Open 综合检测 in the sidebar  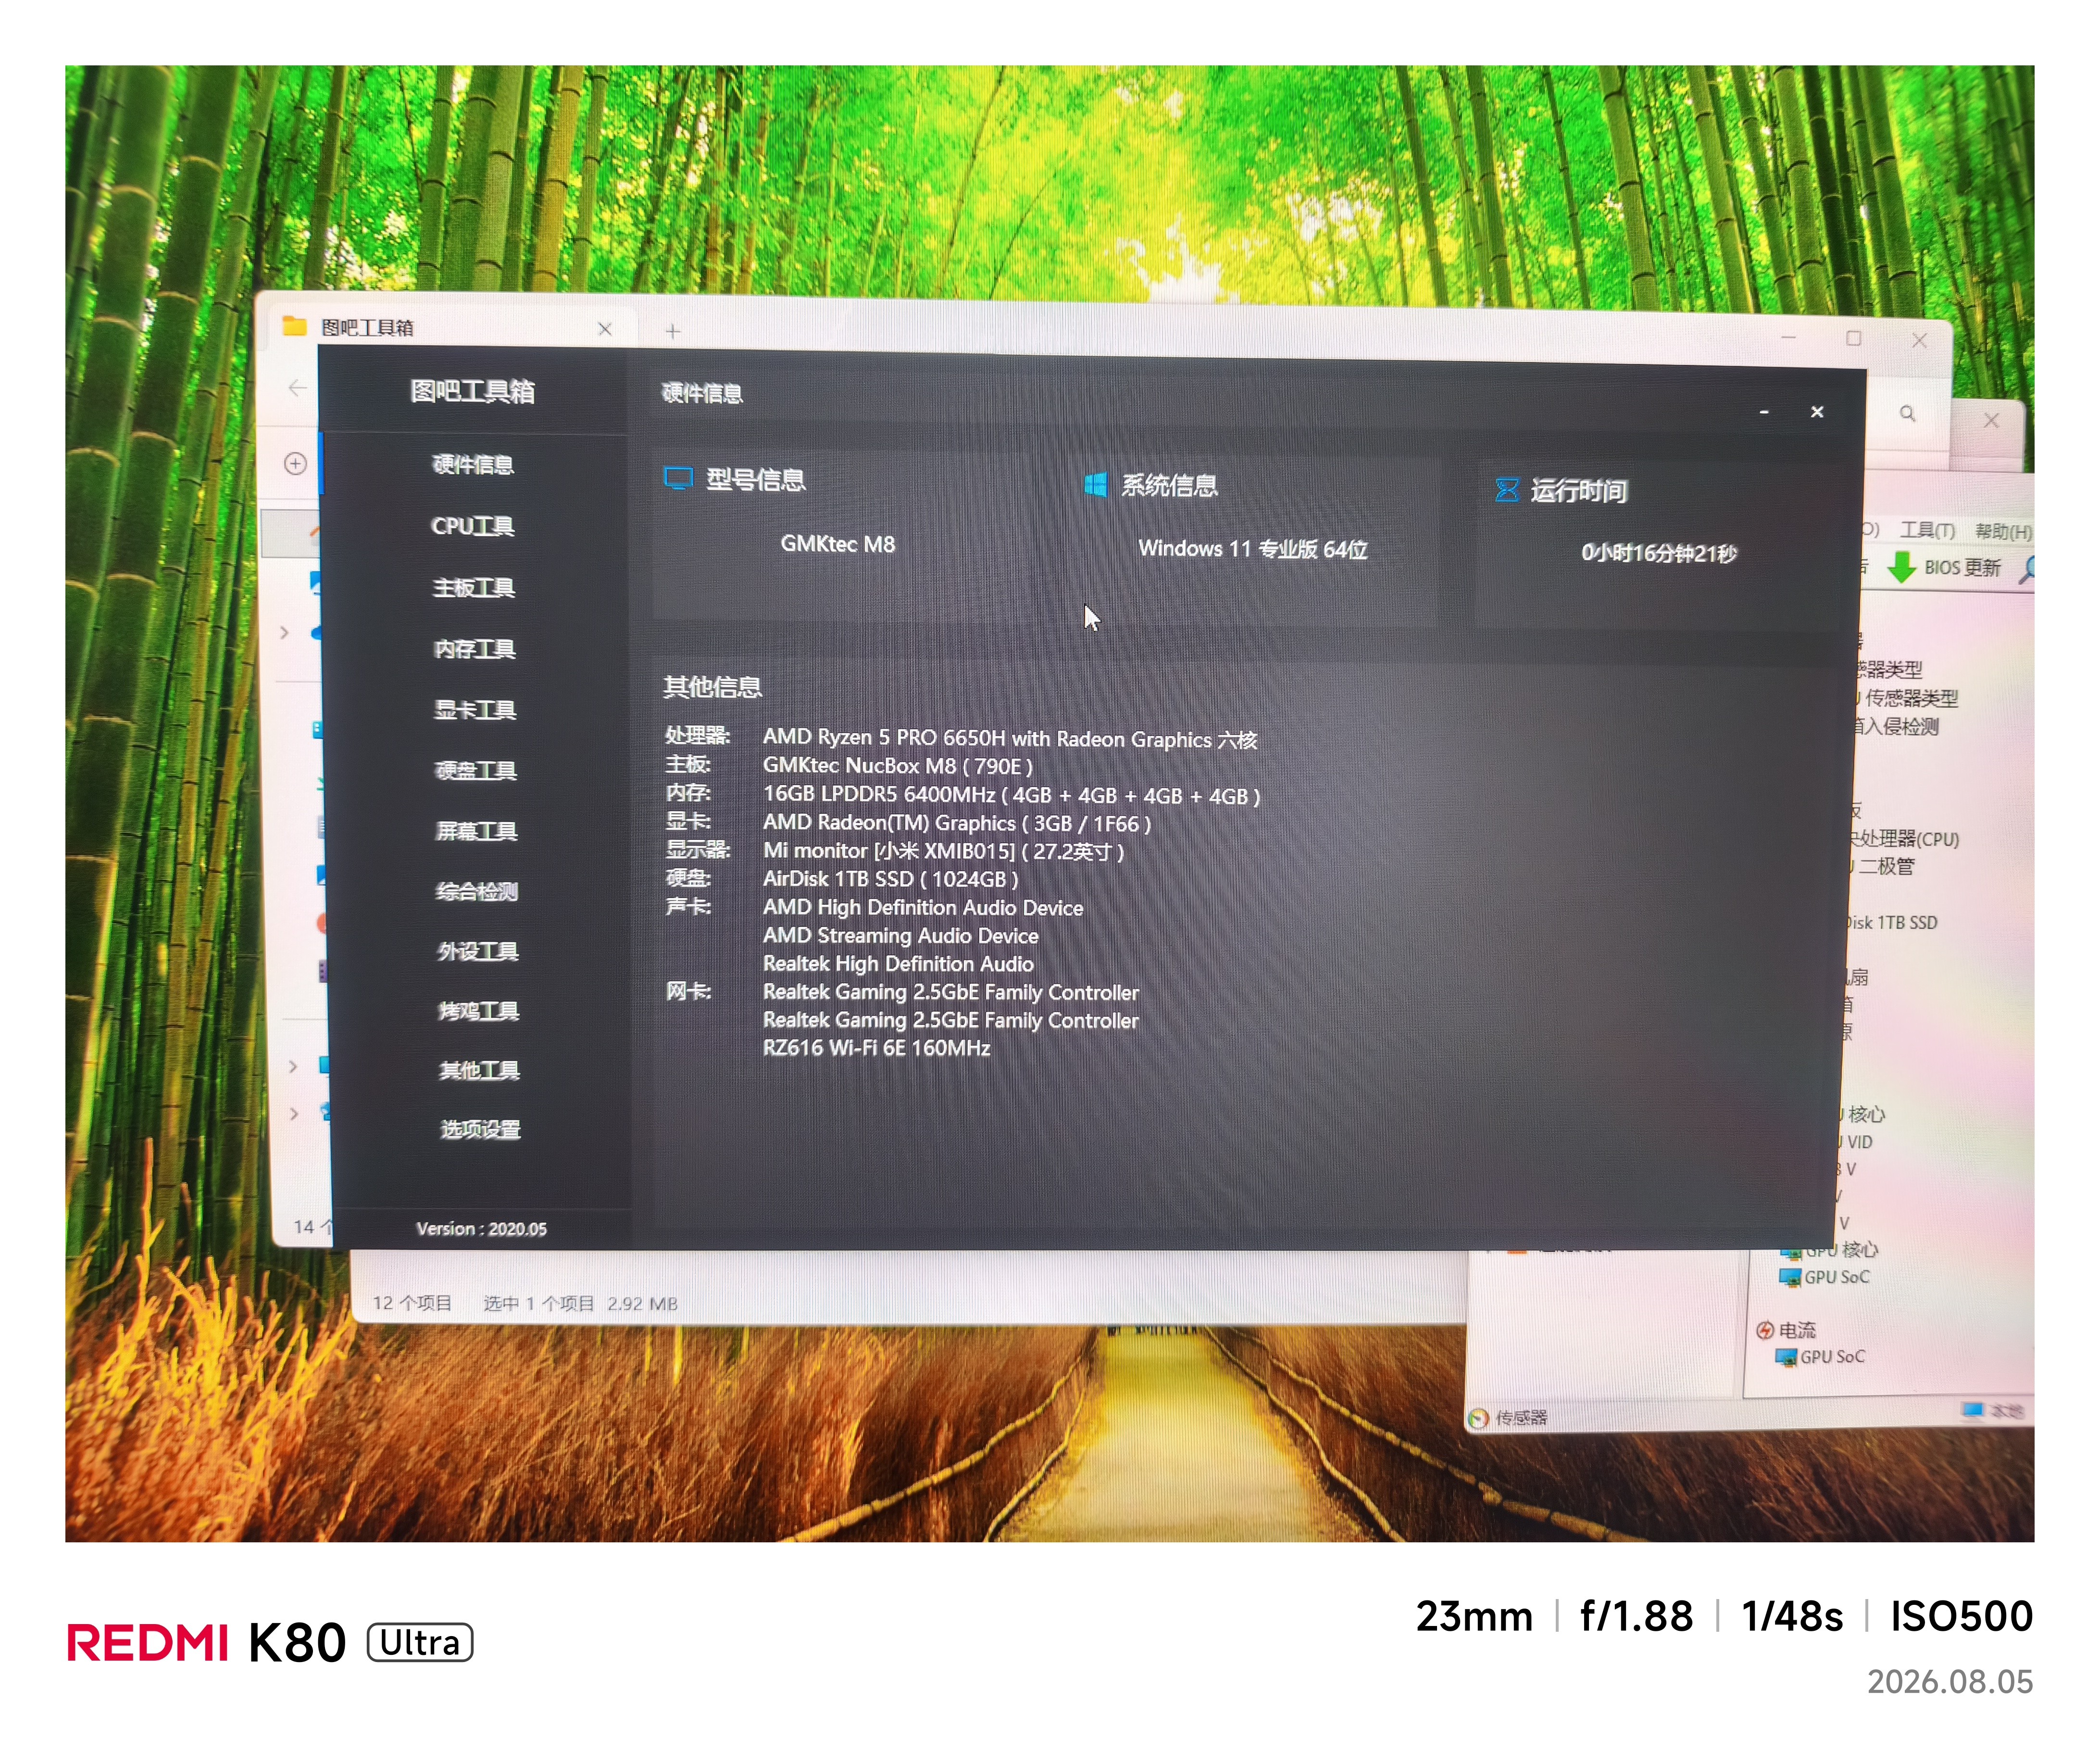pos(477,891)
